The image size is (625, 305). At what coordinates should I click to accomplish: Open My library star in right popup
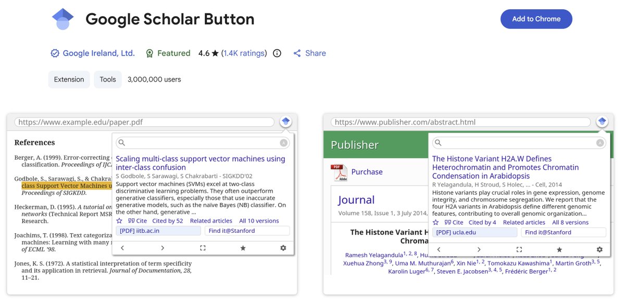coord(559,250)
